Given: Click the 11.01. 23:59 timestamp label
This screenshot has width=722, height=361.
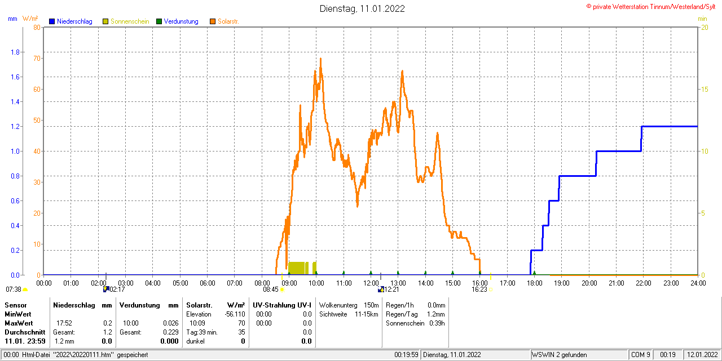Looking at the screenshot, I should click(x=25, y=341).
